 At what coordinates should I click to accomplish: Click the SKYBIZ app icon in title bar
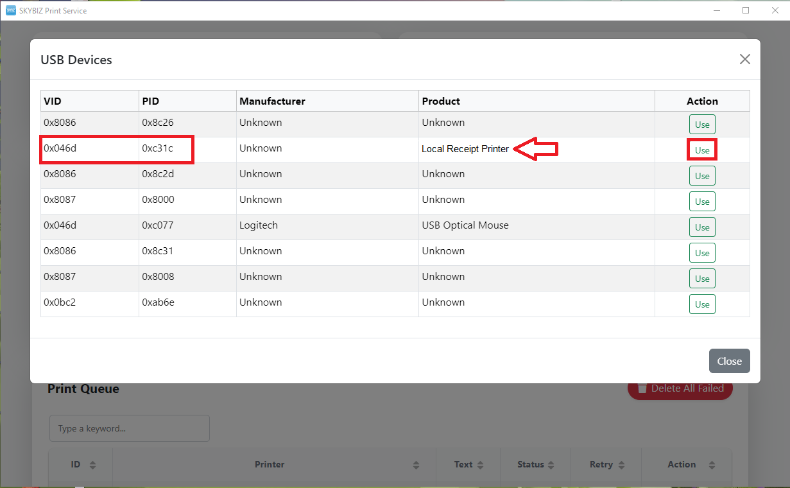10,10
